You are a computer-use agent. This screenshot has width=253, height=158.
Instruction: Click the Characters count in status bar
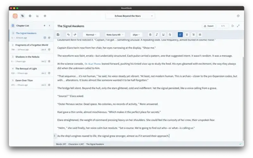point(76,144)
